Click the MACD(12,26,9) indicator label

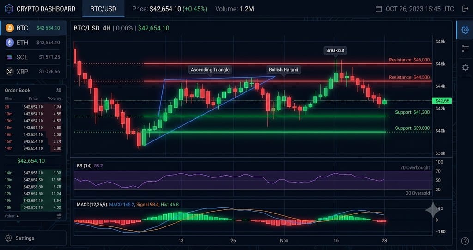(92, 204)
